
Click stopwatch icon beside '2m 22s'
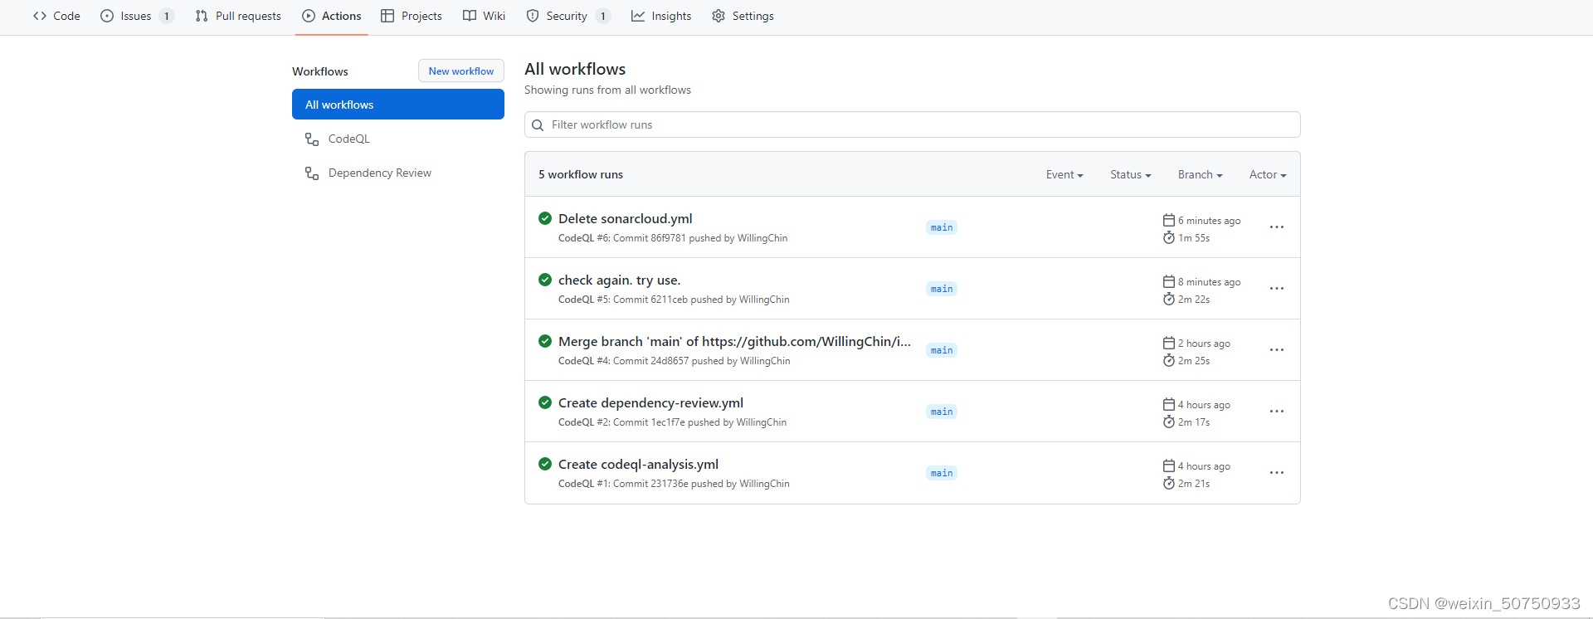pyautogui.click(x=1169, y=299)
